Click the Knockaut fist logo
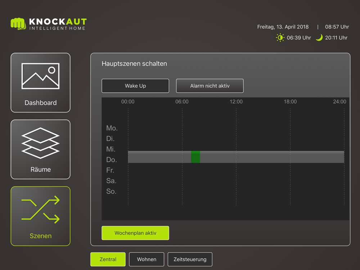The image size is (360, 270). pos(18,24)
